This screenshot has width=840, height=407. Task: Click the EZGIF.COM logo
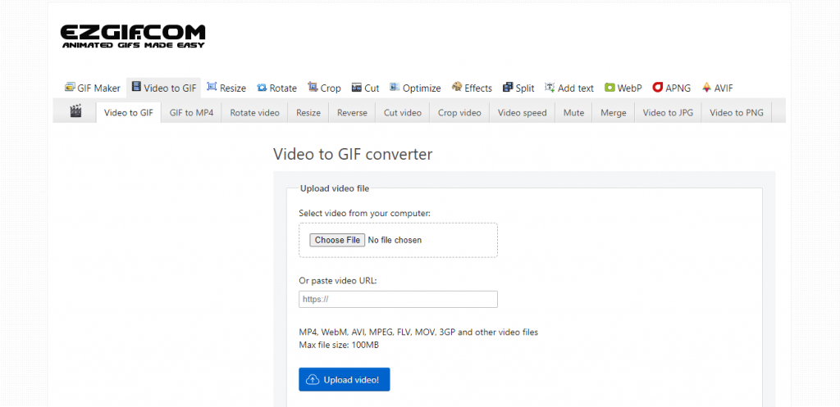132,36
